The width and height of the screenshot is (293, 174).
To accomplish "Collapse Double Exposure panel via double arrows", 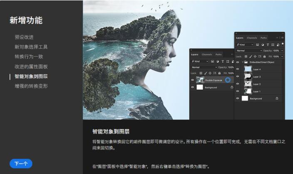I will point(232,54).
